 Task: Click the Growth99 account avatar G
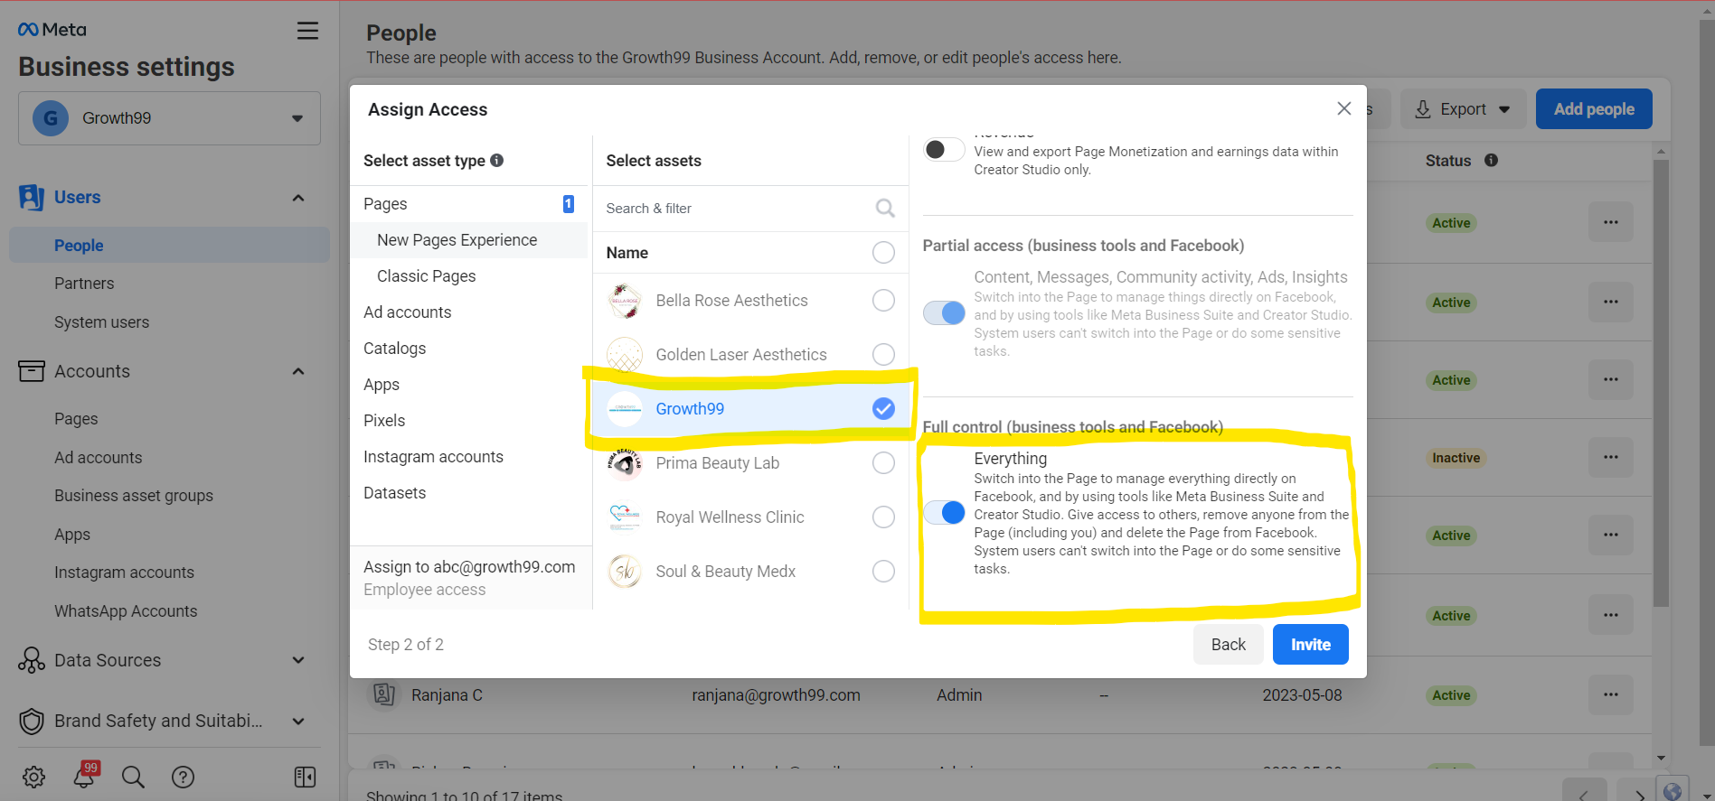pyautogui.click(x=51, y=118)
